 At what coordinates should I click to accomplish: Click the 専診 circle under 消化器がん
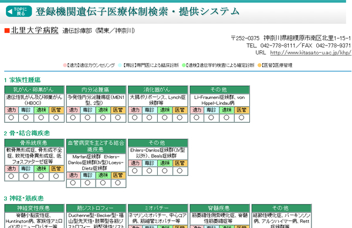click(x=149, y=118)
